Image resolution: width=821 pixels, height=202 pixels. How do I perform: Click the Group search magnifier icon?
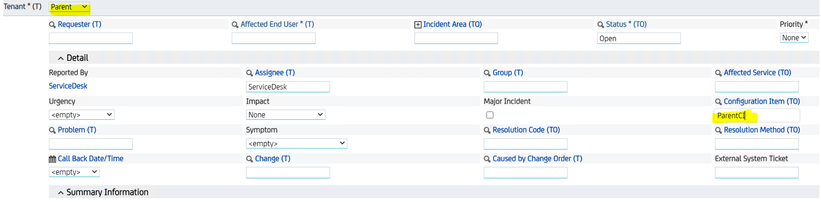click(487, 73)
